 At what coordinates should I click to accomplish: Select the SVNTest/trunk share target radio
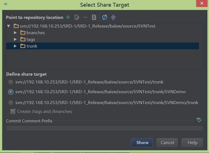11,82
